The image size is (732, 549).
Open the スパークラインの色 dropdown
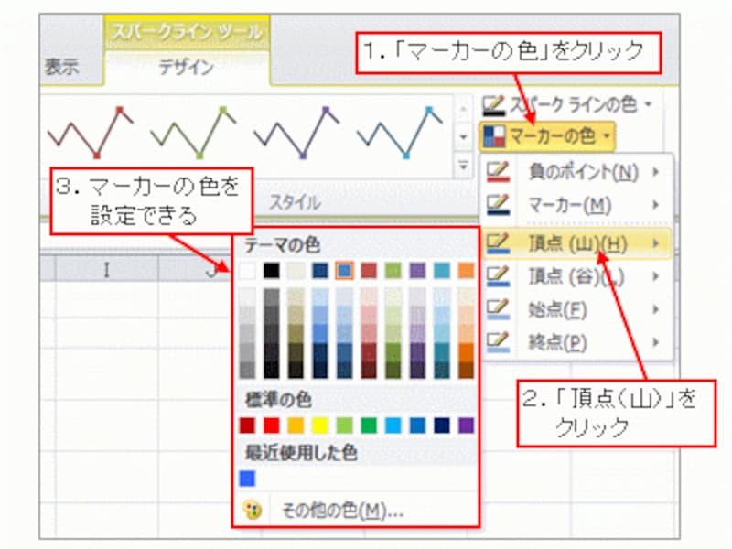pos(567,104)
